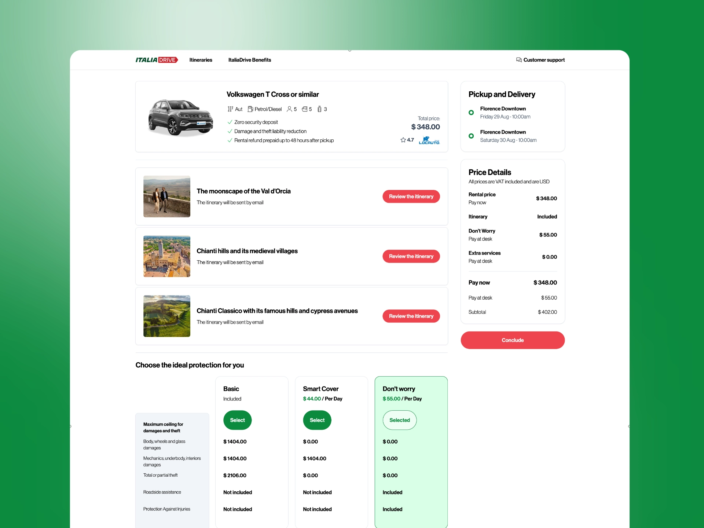Review the Val d'Orcia itinerary
This screenshot has width=704, height=528.
[411, 197]
